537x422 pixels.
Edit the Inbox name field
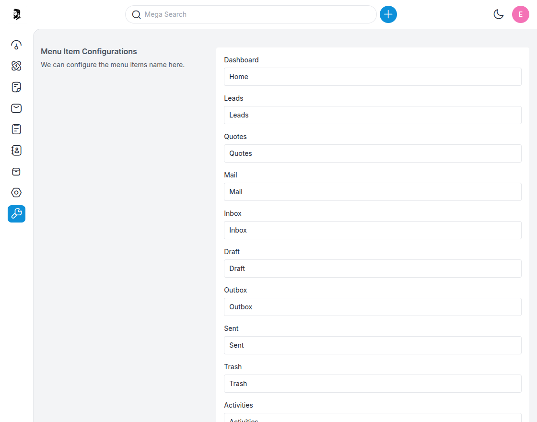(372, 230)
